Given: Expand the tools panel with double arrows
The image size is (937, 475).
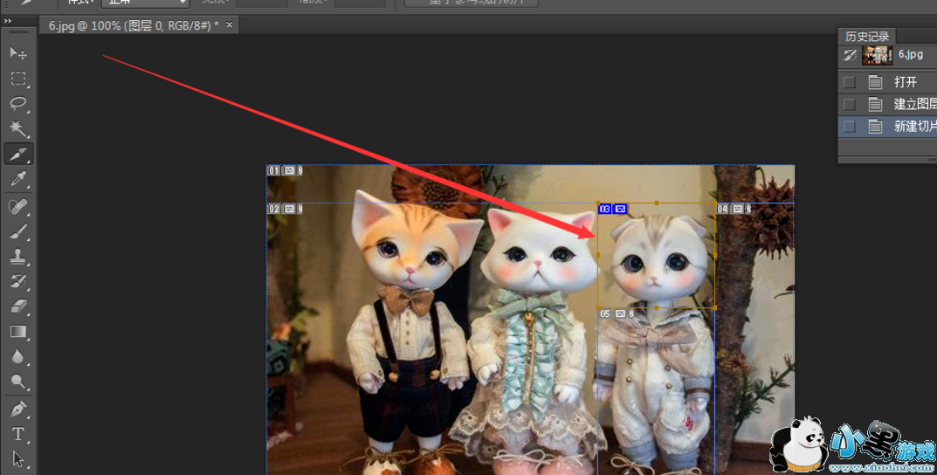Looking at the screenshot, I should click(8, 21).
